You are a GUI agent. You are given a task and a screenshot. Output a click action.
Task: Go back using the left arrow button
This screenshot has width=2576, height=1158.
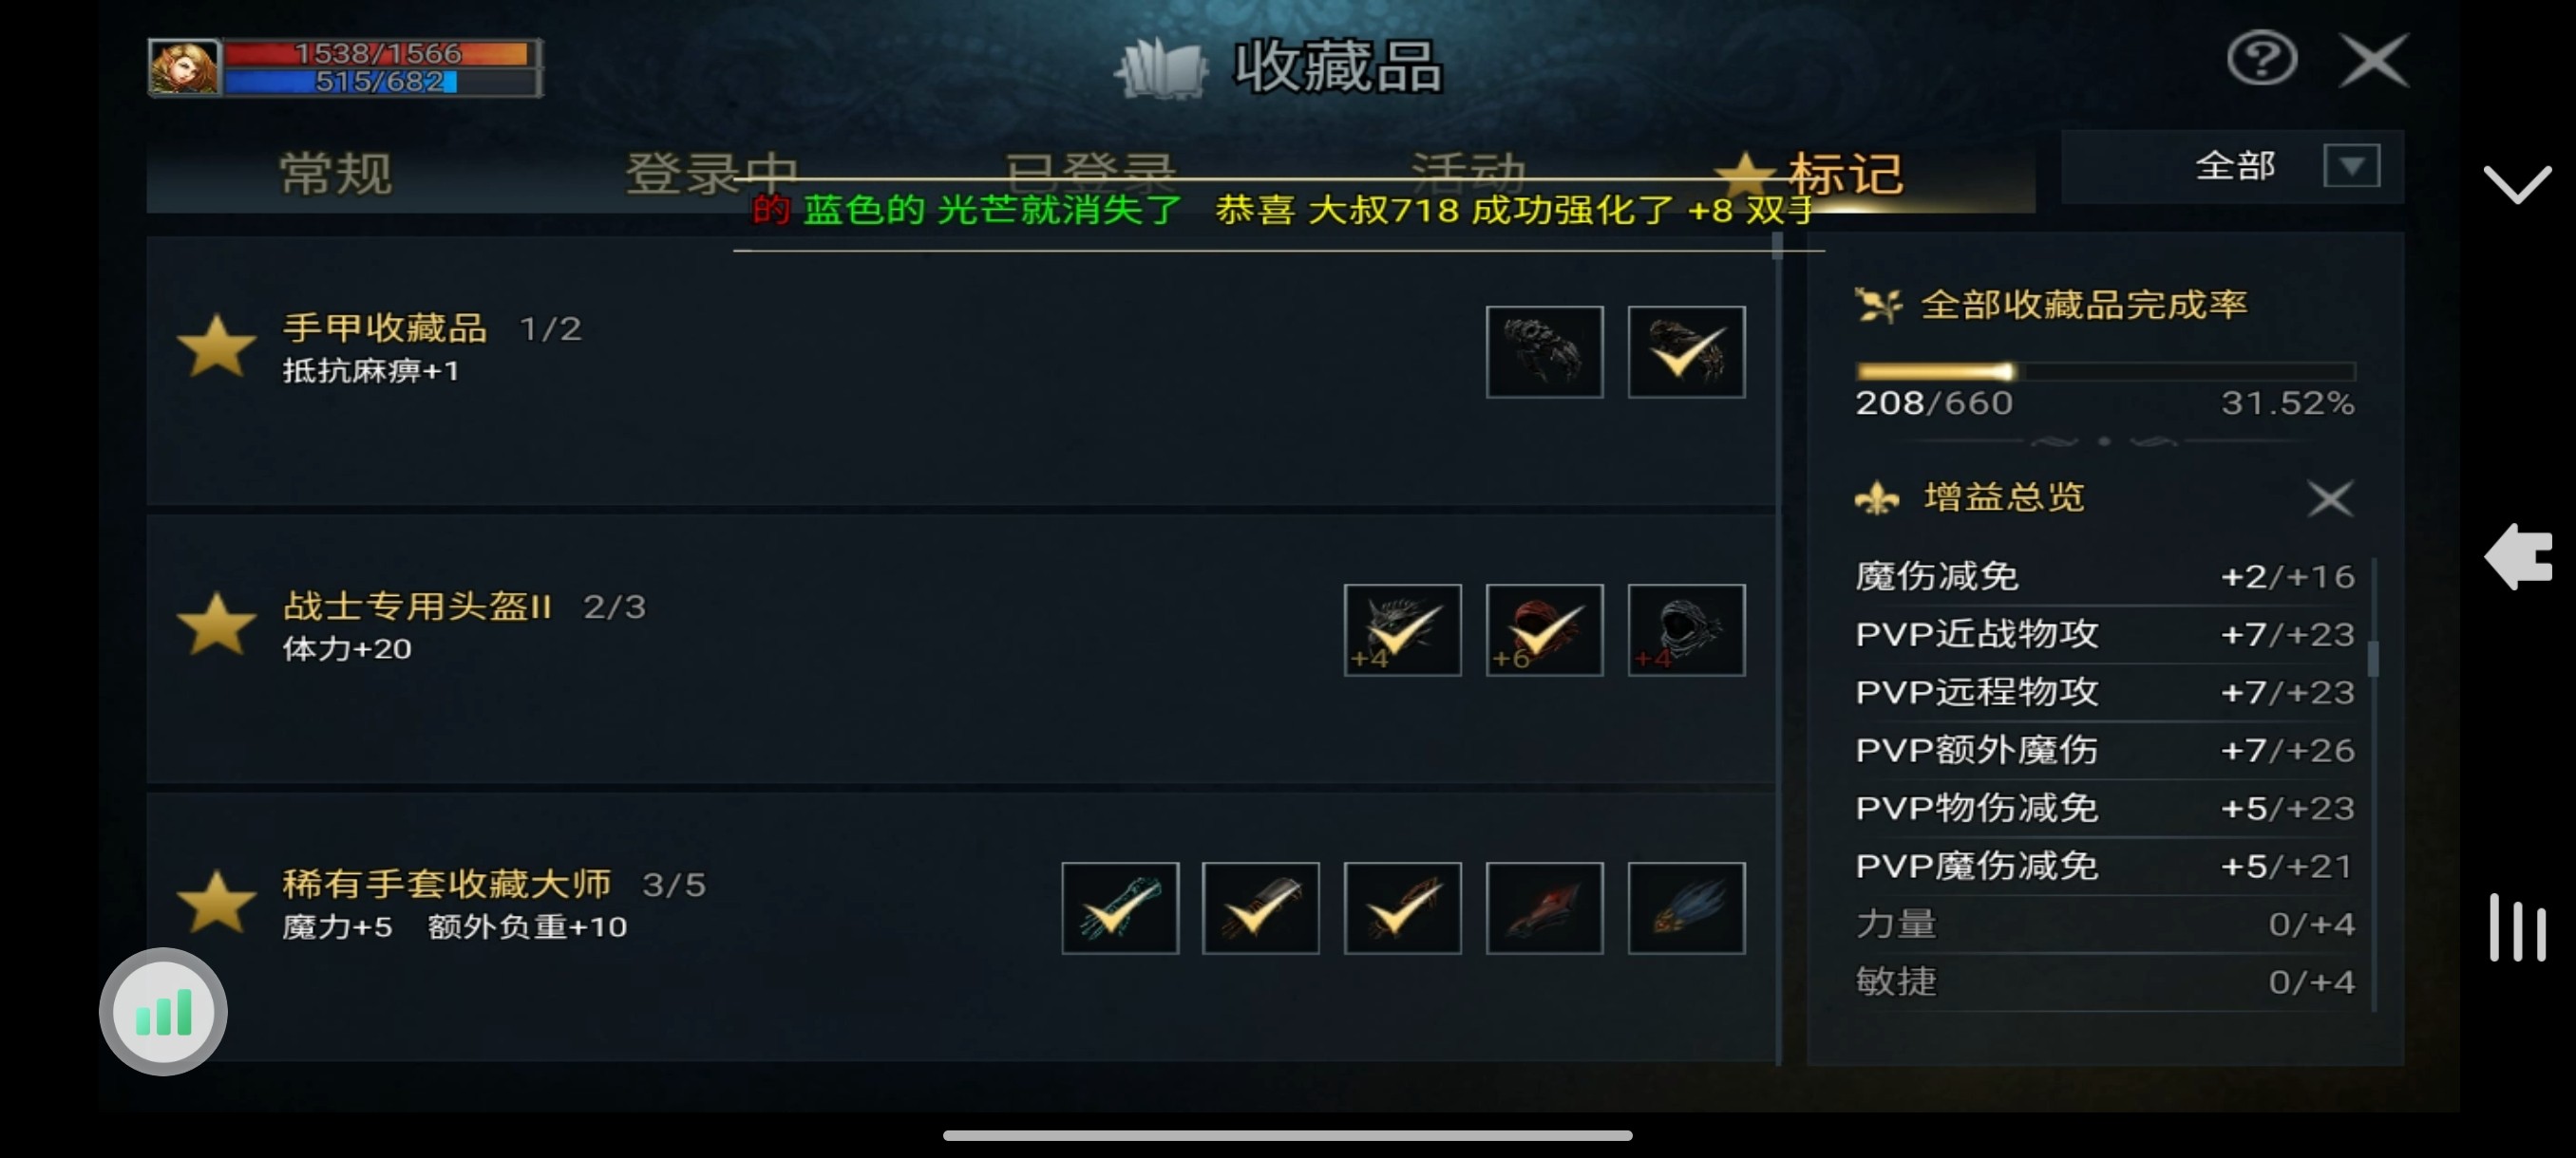click(x=2517, y=555)
